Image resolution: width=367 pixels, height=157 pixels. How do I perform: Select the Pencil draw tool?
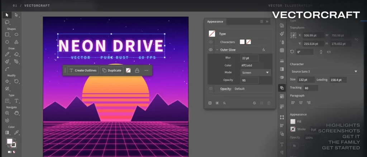(x=7, y=54)
